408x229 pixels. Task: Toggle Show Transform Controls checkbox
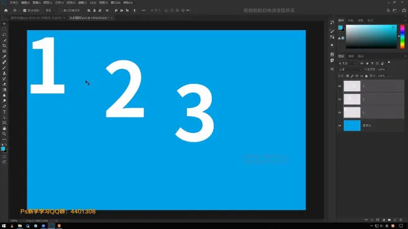[61, 10]
